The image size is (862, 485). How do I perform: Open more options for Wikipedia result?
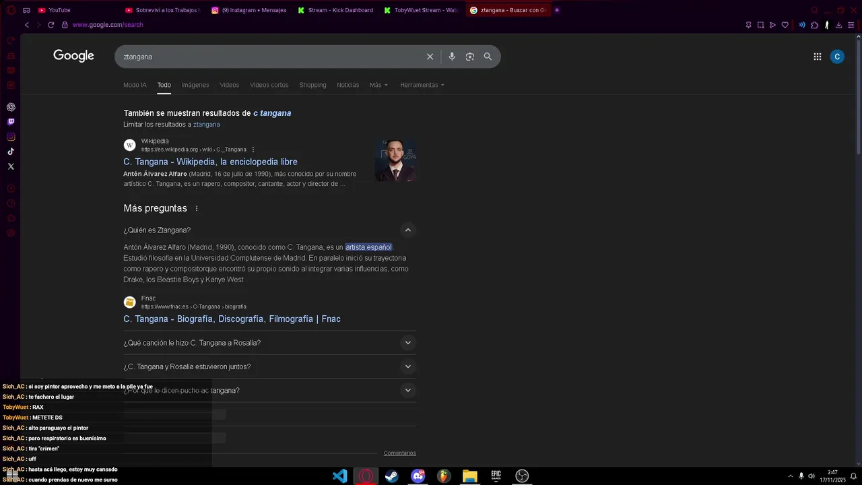pos(253,150)
